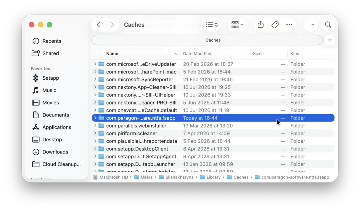360x211 pixels.
Task: Open Music in the sidebar
Action: pyautogui.click(x=49, y=90)
